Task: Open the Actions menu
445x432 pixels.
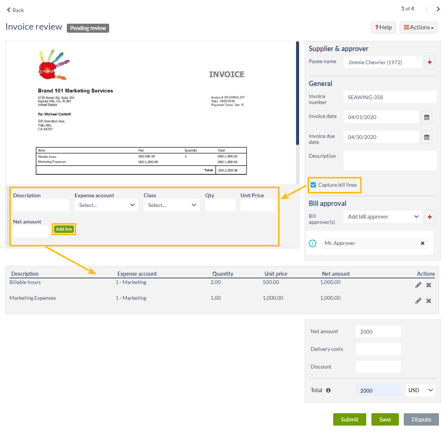Action: 419,27
